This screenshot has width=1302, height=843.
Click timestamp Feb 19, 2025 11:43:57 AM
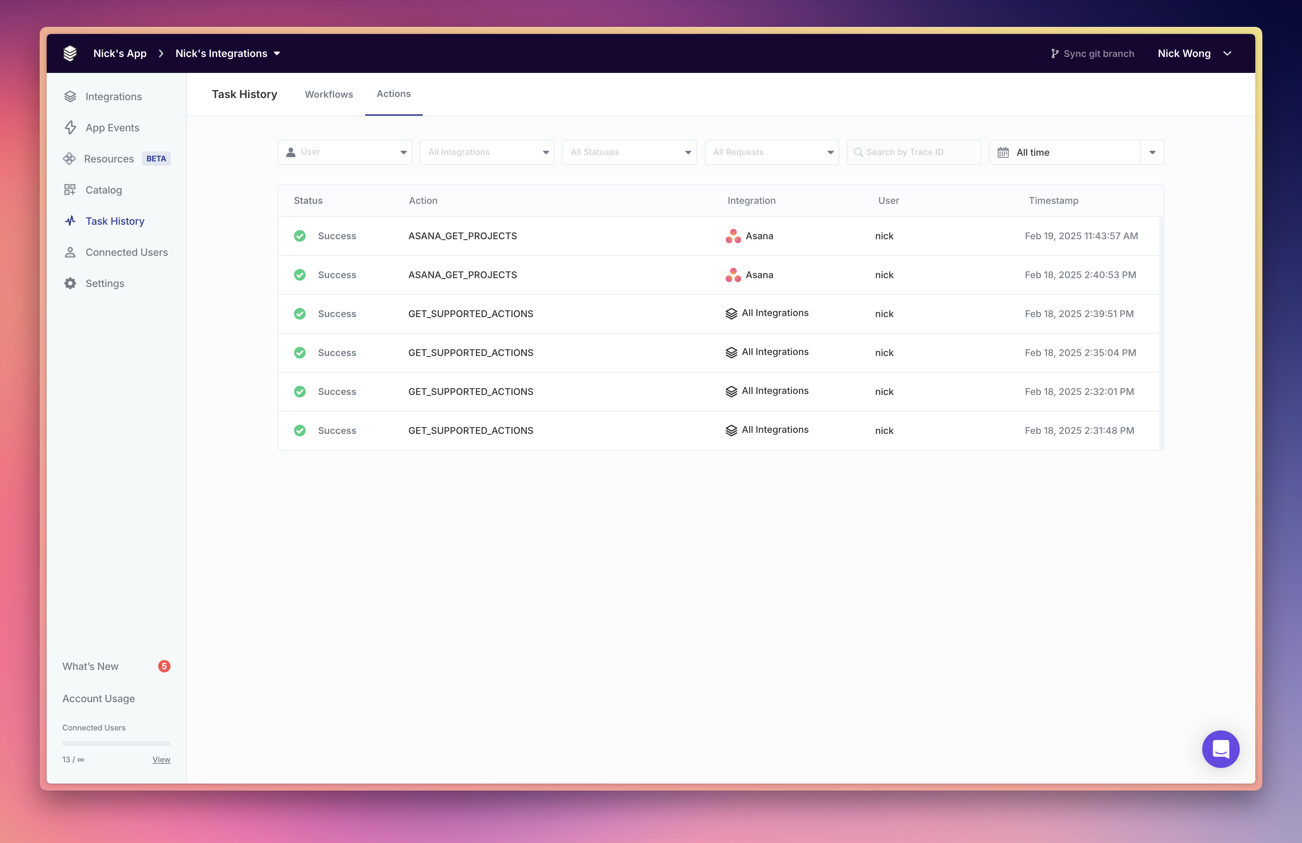point(1081,236)
